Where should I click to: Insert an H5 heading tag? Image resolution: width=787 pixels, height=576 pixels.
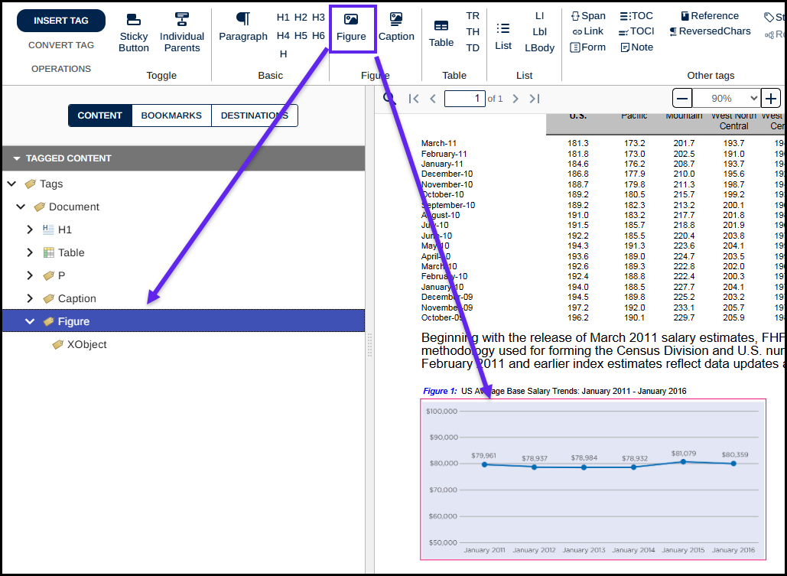pos(301,36)
